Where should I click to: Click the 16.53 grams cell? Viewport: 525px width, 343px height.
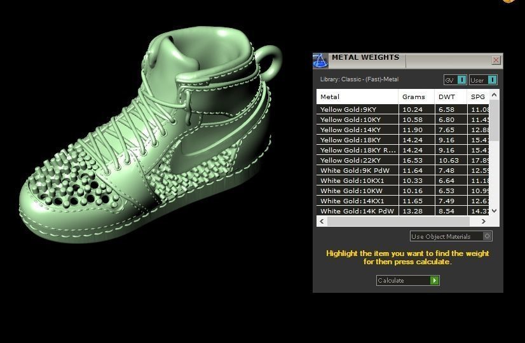tap(416, 160)
